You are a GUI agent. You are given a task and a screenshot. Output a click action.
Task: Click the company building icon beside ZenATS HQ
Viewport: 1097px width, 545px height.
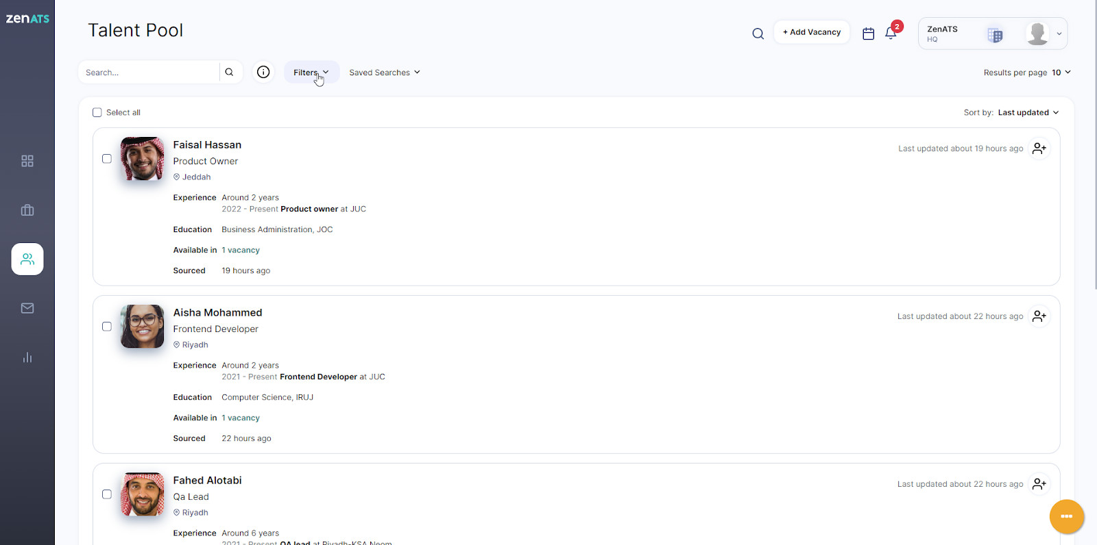click(995, 35)
